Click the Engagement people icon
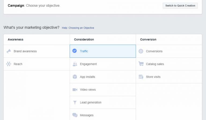Screen dimensions: 206x120 [75, 64]
